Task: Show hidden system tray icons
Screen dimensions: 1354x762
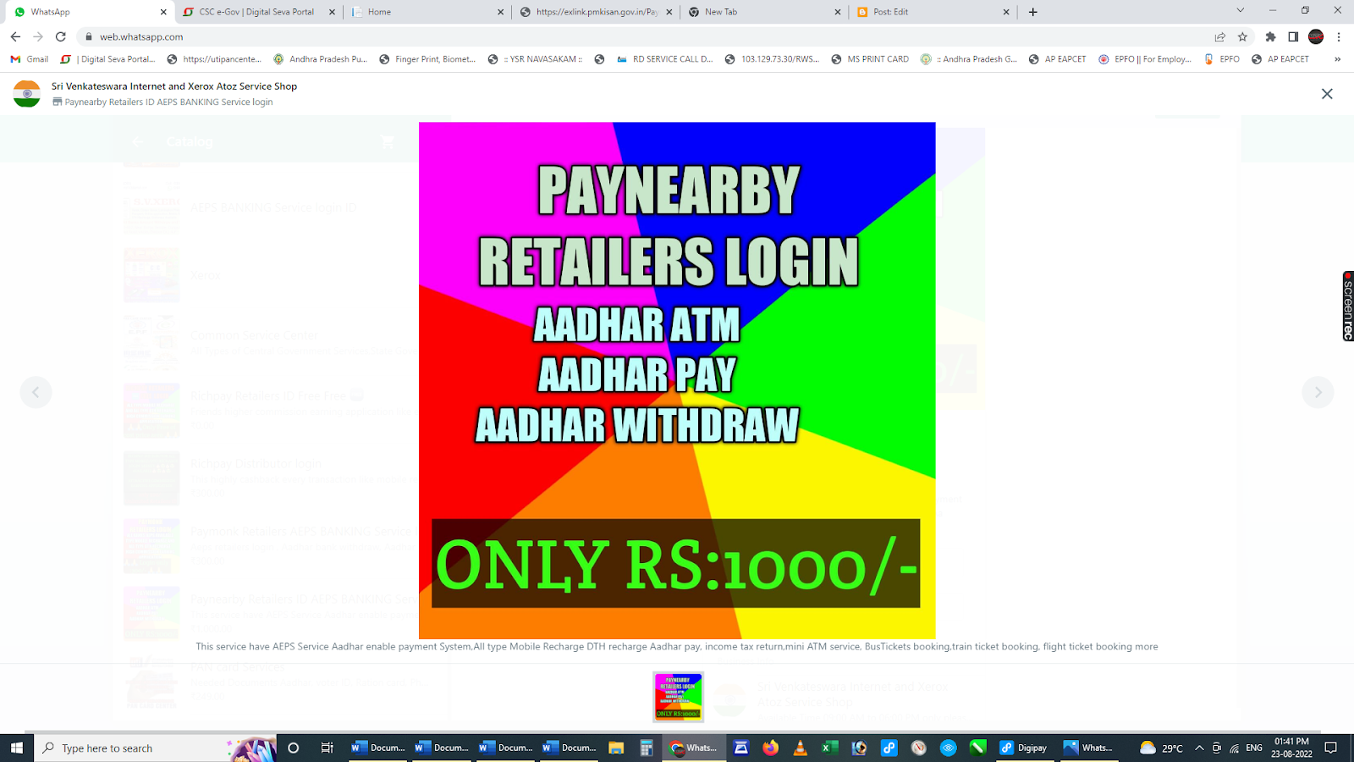Action: [1199, 748]
